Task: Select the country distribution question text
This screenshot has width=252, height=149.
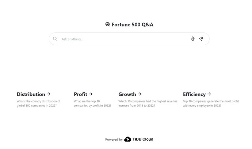Action: click(38, 103)
